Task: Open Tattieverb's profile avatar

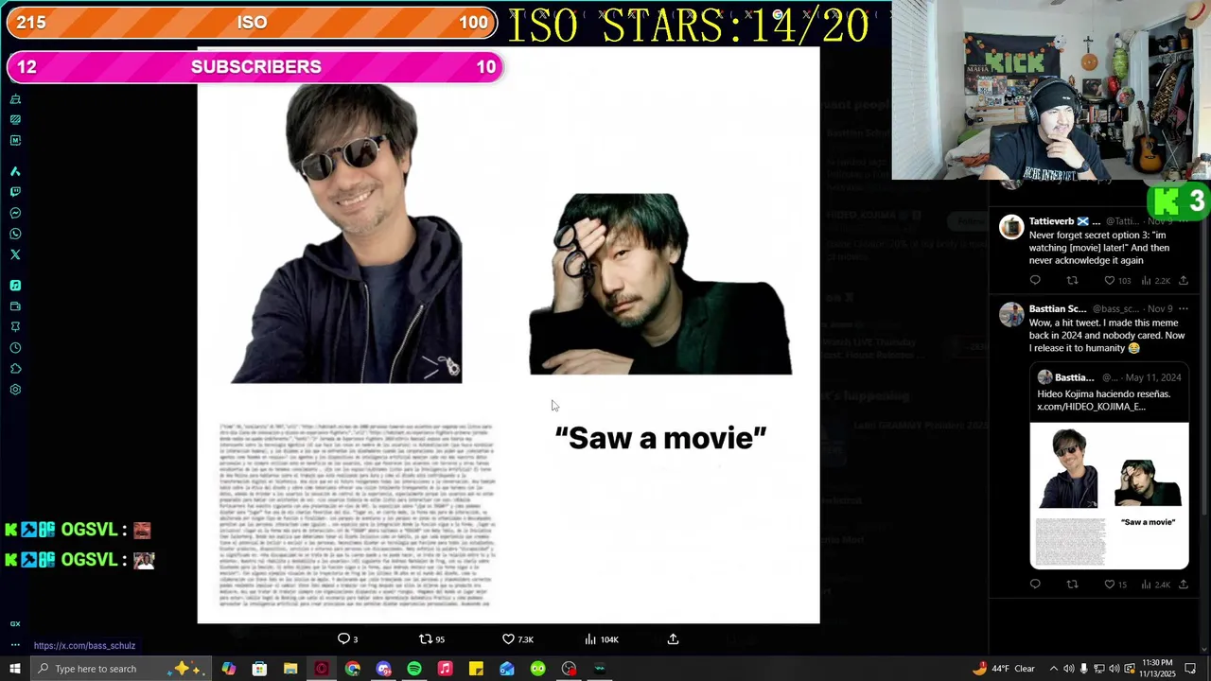Action: (x=1011, y=226)
